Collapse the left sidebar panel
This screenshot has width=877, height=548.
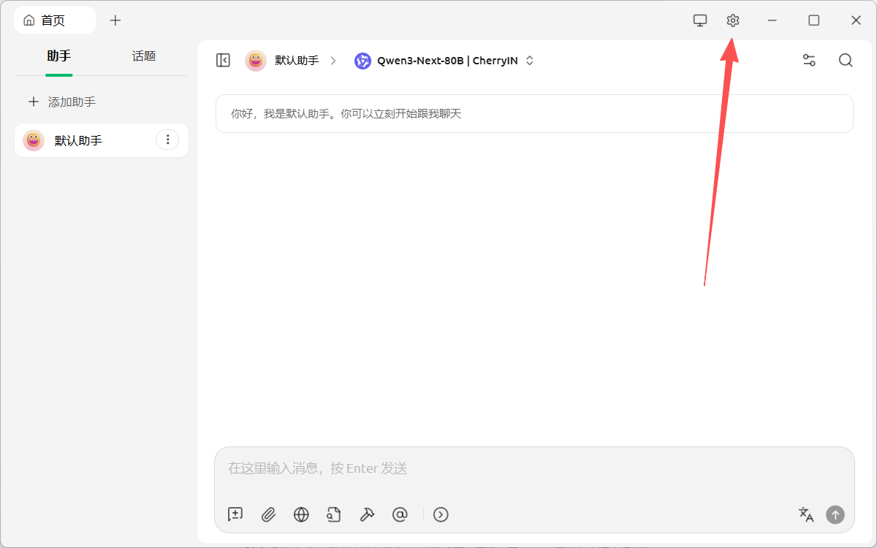223,61
